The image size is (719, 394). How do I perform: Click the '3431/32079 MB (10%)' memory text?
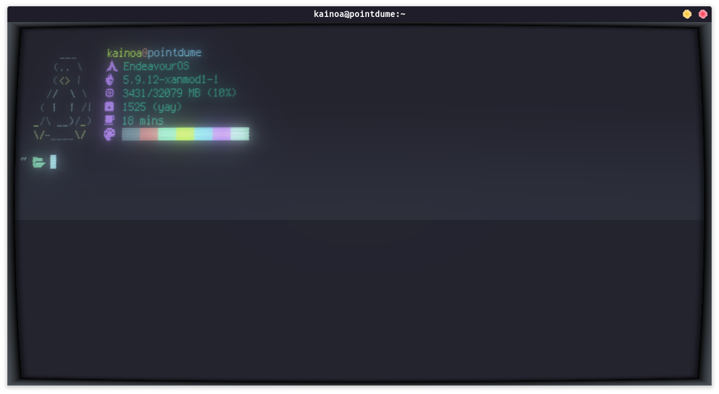pyautogui.click(x=179, y=93)
